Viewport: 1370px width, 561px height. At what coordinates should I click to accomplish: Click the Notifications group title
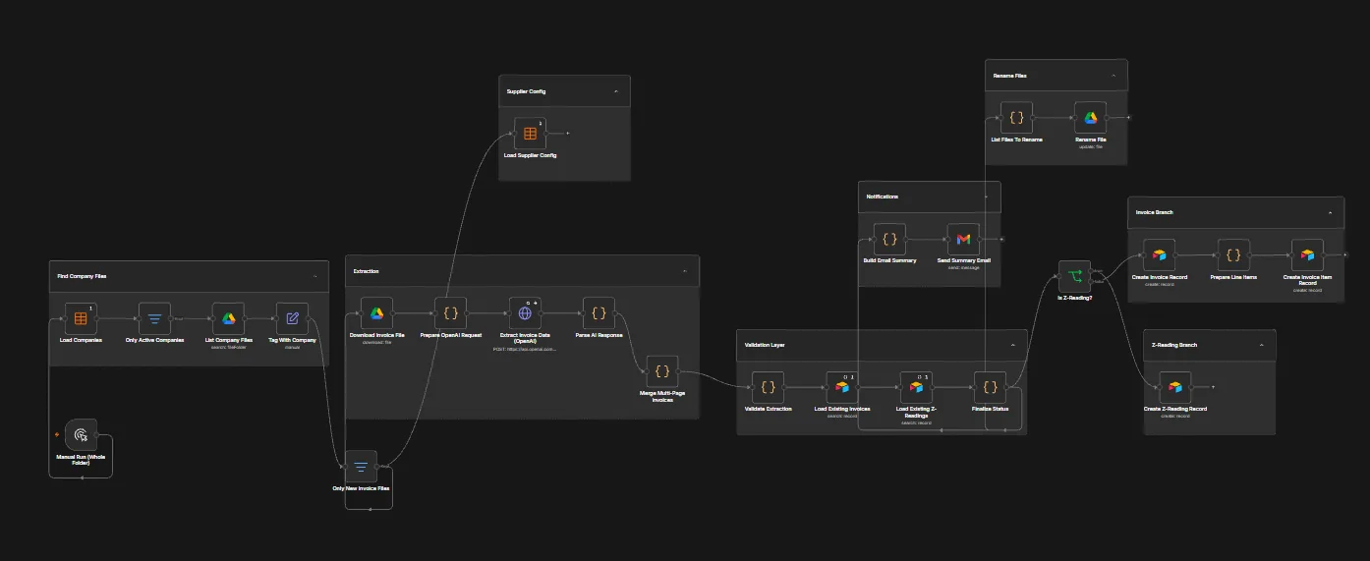[882, 196]
